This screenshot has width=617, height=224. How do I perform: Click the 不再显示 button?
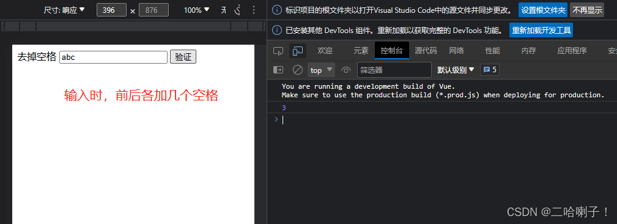tap(586, 10)
